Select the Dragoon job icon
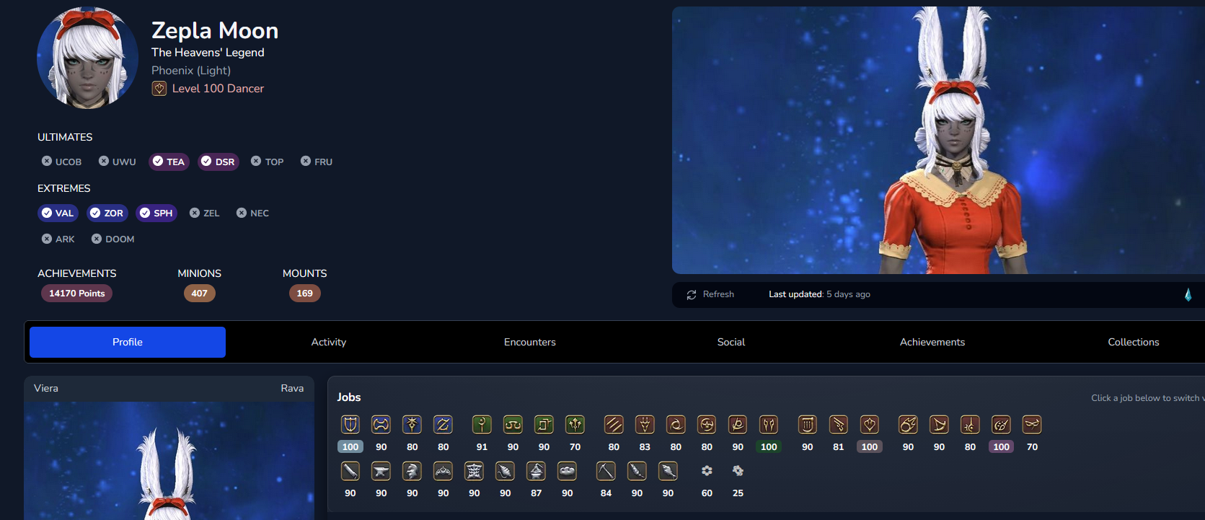Screen dimensions: 1205x520 645,424
